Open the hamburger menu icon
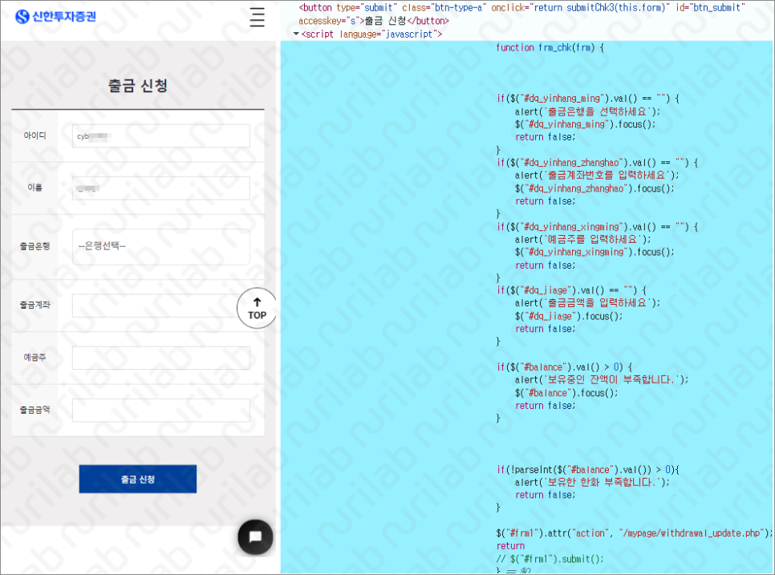 pyautogui.click(x=257, y=18)
